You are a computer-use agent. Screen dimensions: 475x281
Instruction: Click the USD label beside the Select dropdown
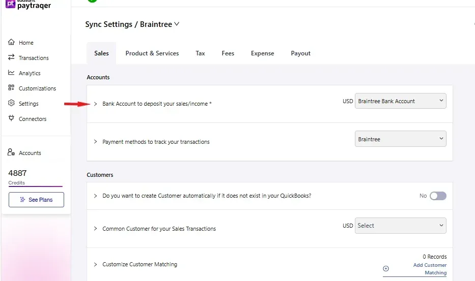(x=348, y=226)
